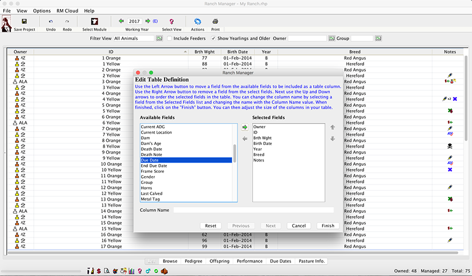Open the Filter View selector button
This screenshot has height=276, width=472.
159,39
